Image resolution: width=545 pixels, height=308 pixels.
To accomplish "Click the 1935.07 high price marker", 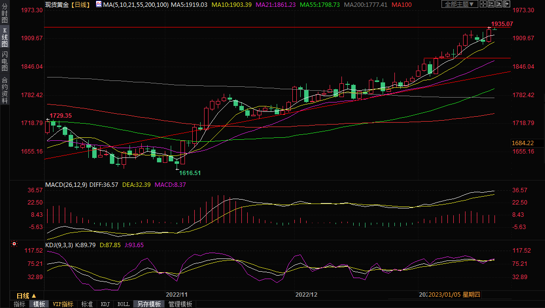I will [x=502, y=24].
